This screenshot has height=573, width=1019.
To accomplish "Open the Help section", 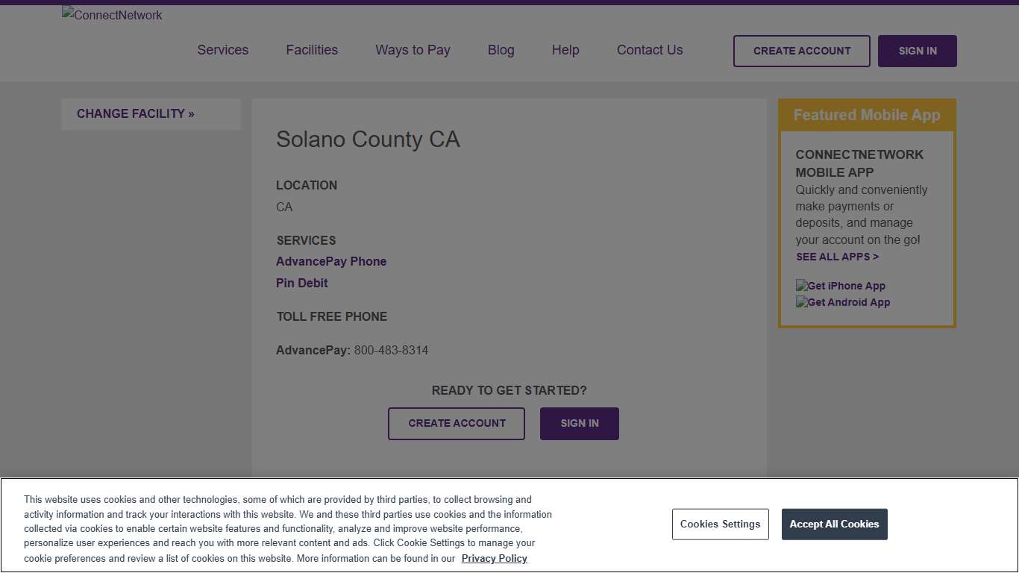I will pyautogui.click(x=565, y=50).
